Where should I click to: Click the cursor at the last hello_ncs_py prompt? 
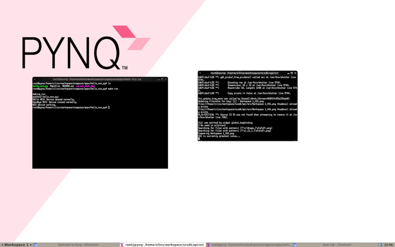click(109, 107)
